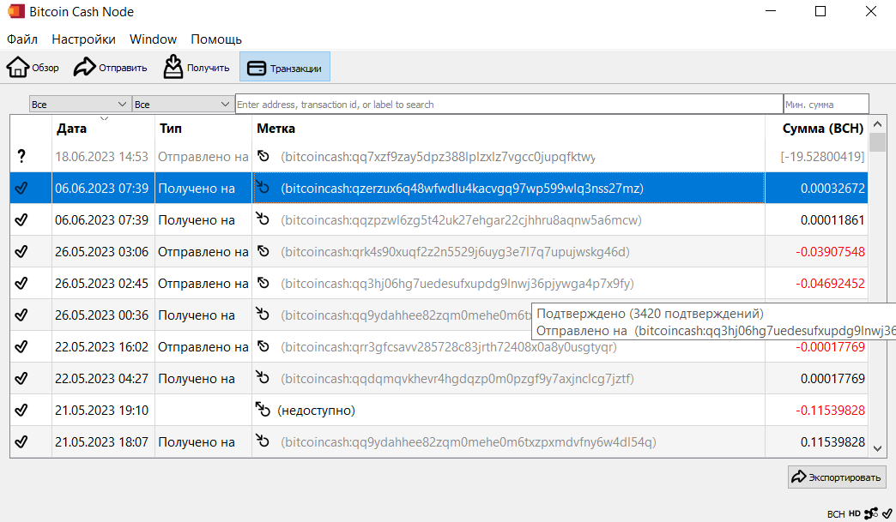Select the address label ending in a6mcw
The image size is (896, 522).
pos(461,220)
